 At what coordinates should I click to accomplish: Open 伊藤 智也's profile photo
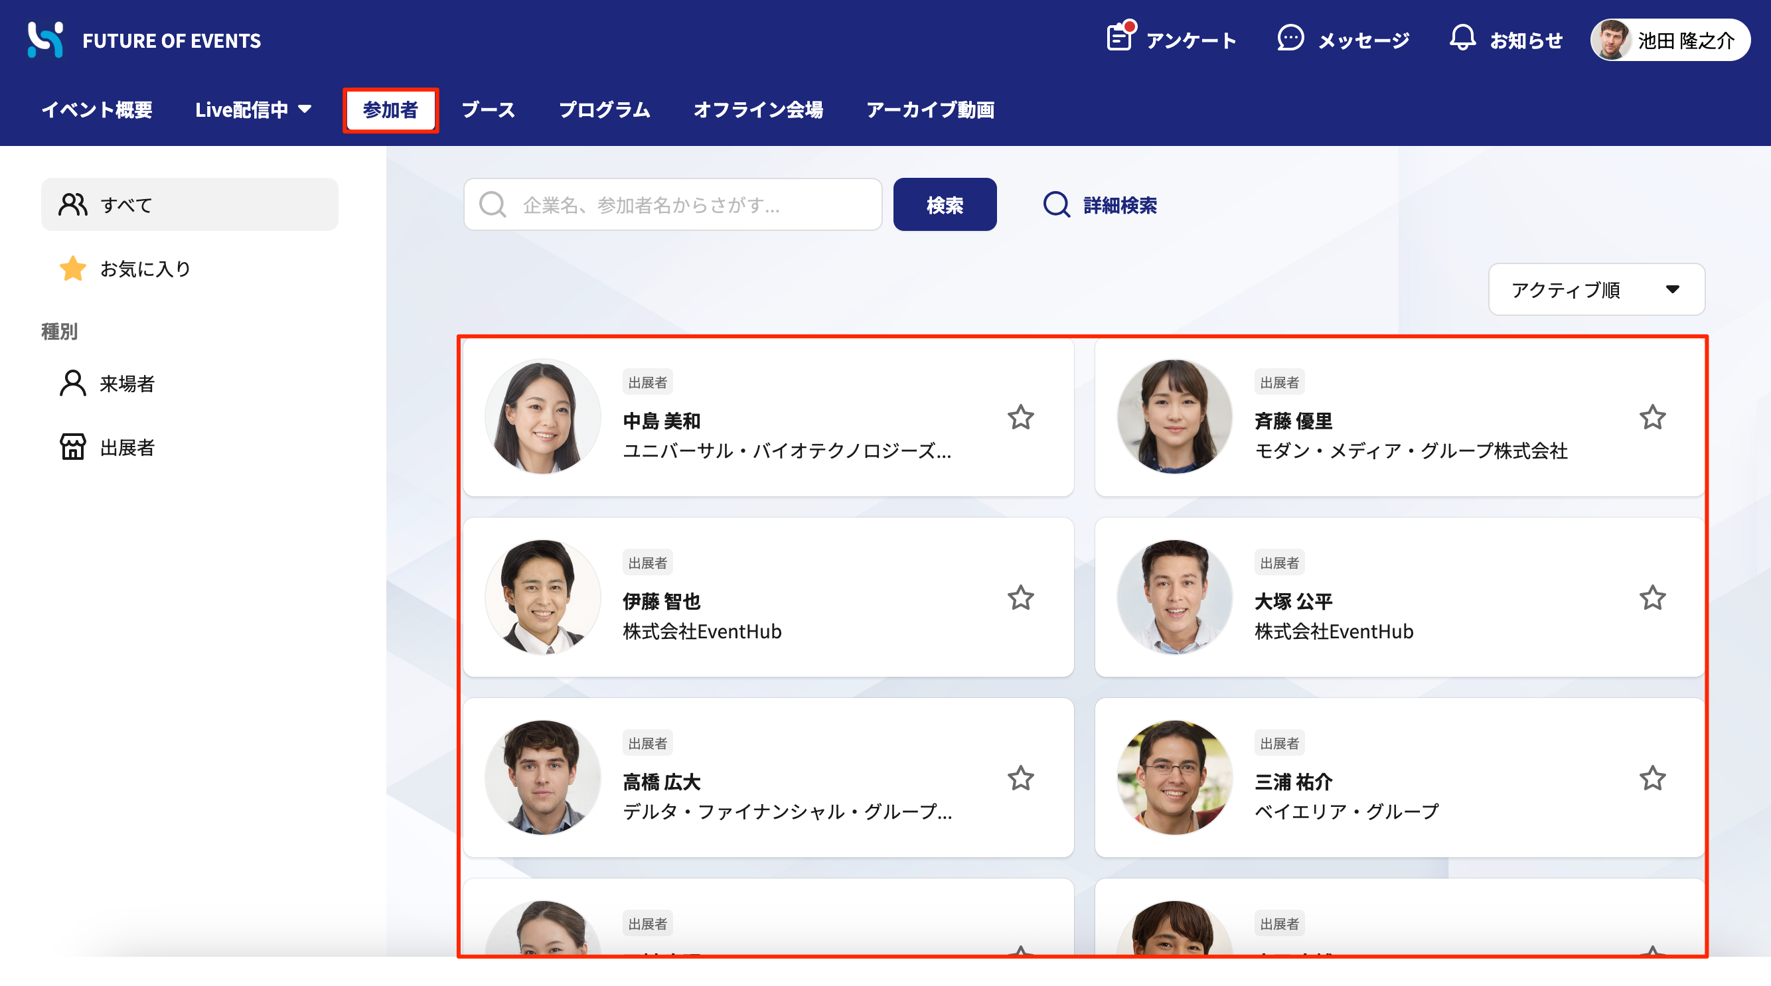tap(542, 598)
